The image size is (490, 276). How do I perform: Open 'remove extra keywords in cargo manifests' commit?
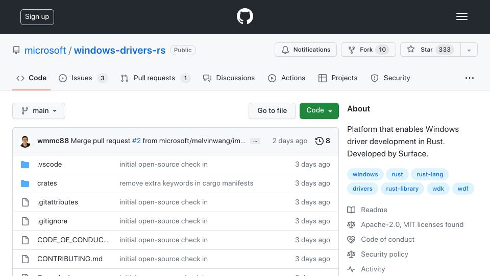pos(186,183)
